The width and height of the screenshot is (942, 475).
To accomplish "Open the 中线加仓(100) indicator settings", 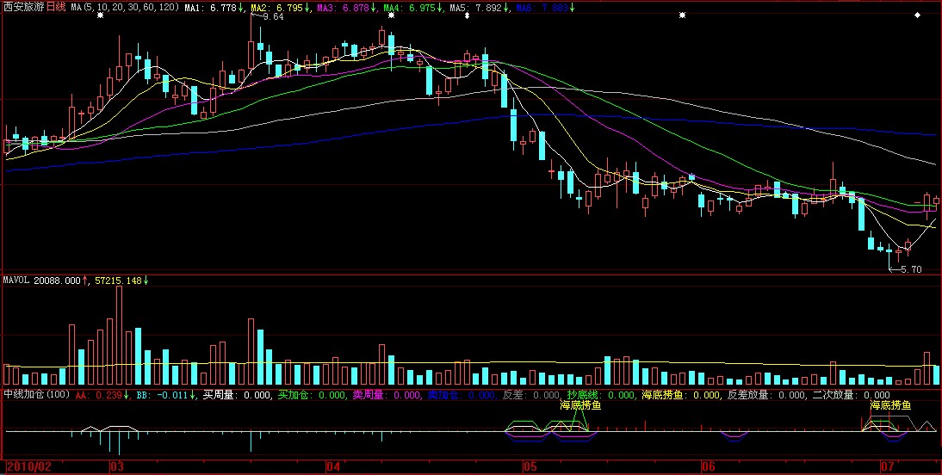I will pos(36,395).
